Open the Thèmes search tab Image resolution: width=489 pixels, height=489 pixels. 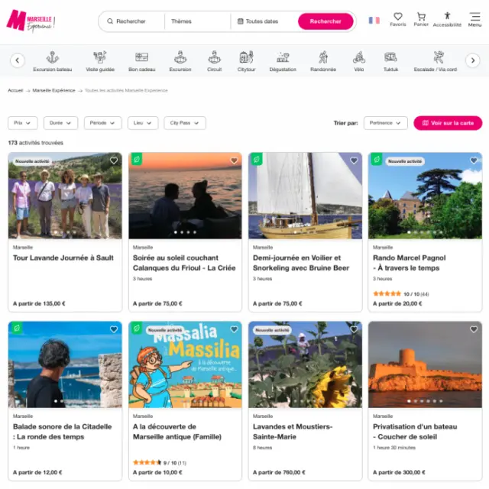197,21
